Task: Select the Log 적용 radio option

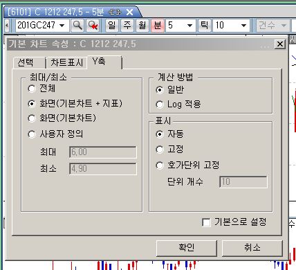Action: point(160,105)
